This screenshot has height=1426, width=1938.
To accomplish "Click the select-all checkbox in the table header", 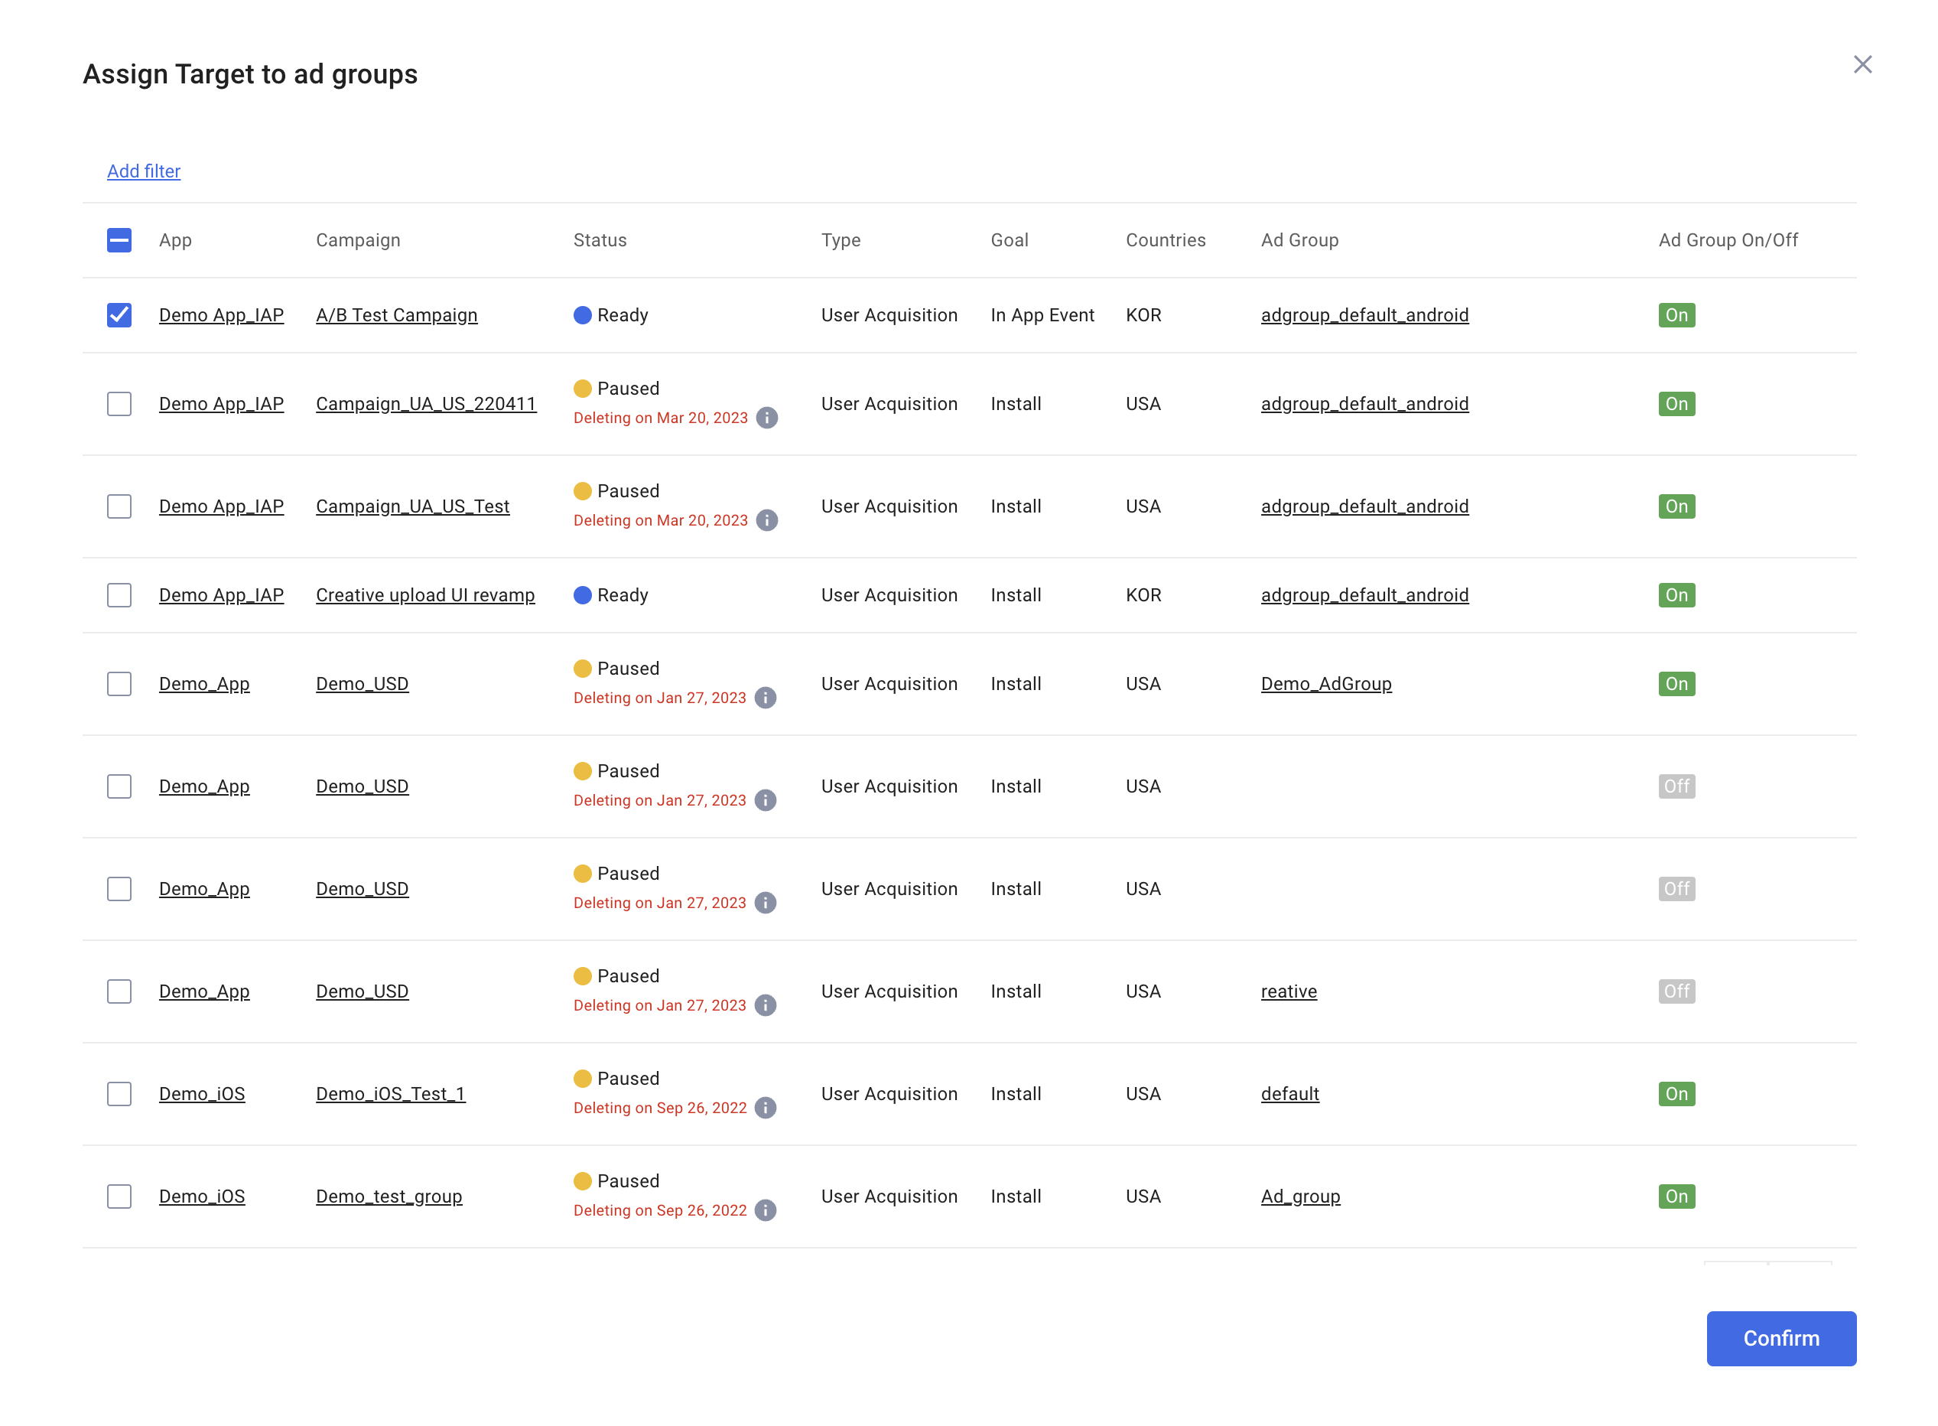I will [x=119, y=240].
